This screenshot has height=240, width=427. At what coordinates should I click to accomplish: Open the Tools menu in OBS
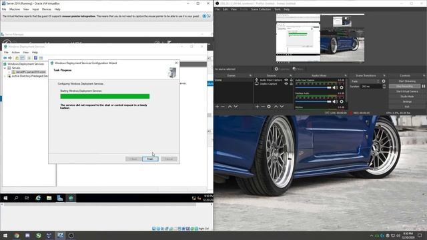tap(278, 9)
